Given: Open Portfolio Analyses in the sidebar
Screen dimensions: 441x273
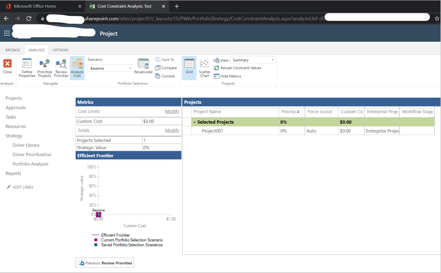Looking at the screenshot, I should [30, 164].
